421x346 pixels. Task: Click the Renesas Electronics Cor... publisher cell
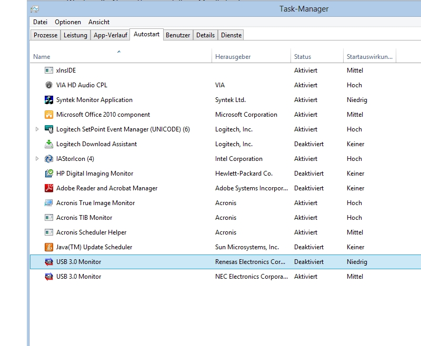click(250, 262)
